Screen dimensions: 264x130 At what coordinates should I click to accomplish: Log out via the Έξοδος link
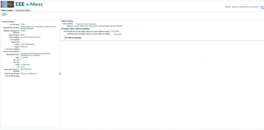[262, 7]
